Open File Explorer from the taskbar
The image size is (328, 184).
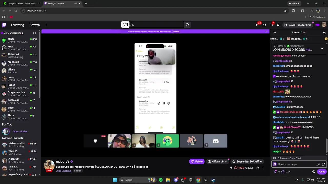[168, 180]
